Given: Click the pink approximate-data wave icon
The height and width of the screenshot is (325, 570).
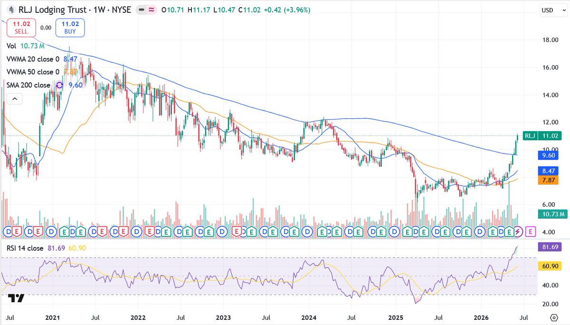Looking at the screenshot, I should pyautogui.click(x=152, y=10).
